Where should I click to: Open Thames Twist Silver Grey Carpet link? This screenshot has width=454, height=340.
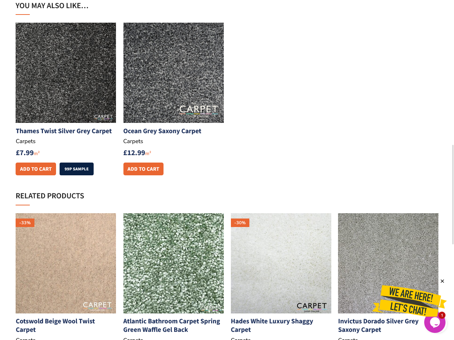(64, 131)
